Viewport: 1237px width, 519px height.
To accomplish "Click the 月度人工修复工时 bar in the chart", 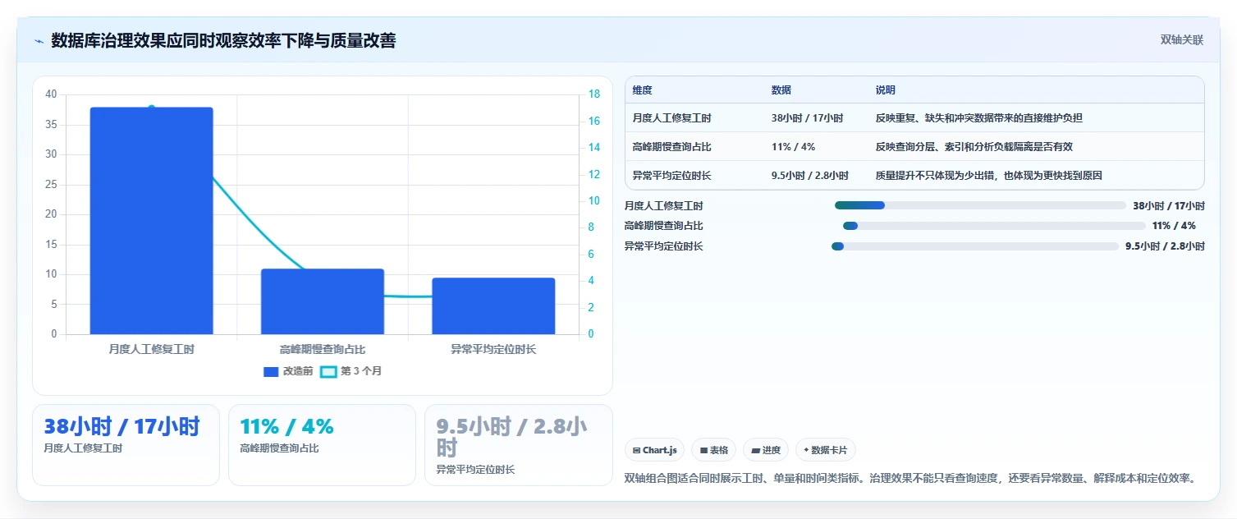I will (x=152, y=221).
